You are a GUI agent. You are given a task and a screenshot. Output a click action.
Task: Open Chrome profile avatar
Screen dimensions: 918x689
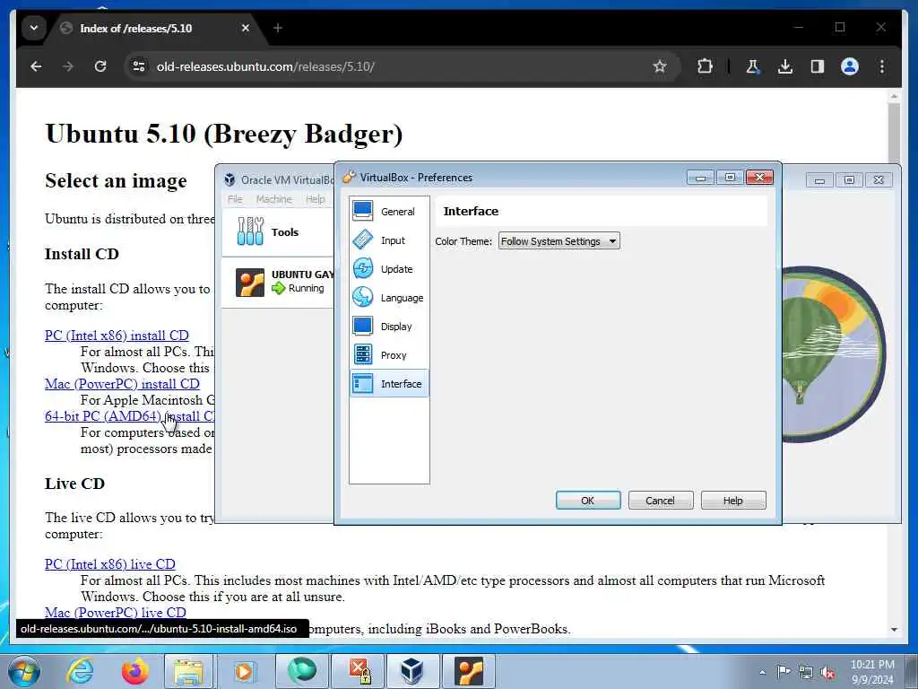(850, 66)
